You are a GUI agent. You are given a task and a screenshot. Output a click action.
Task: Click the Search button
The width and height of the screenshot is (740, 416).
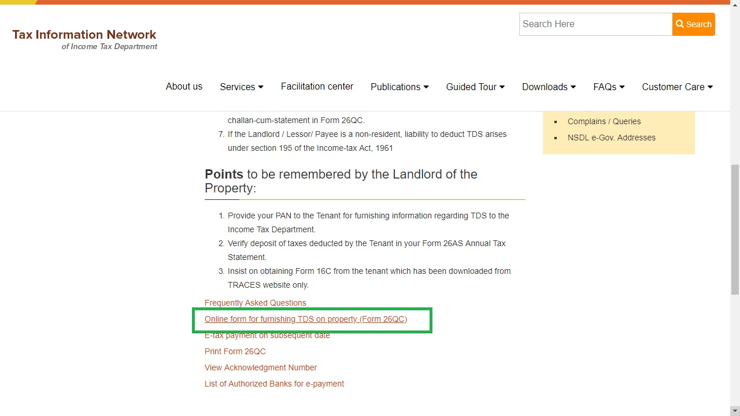point(693,24)
